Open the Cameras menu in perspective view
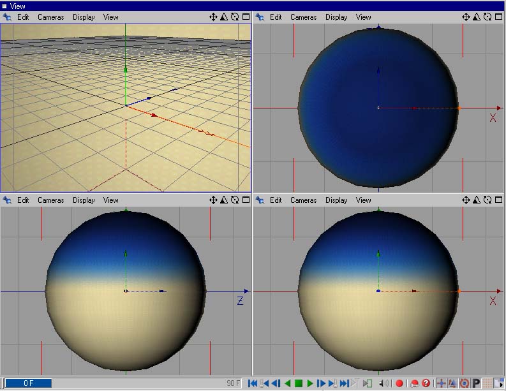Viewport: 506px width, 391px height. [50, 17]
